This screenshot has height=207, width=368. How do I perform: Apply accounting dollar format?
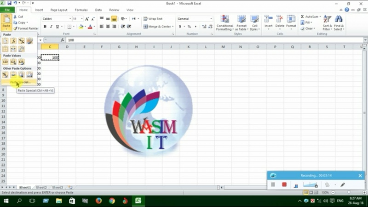pyautogui.click(x=180, y=27)
